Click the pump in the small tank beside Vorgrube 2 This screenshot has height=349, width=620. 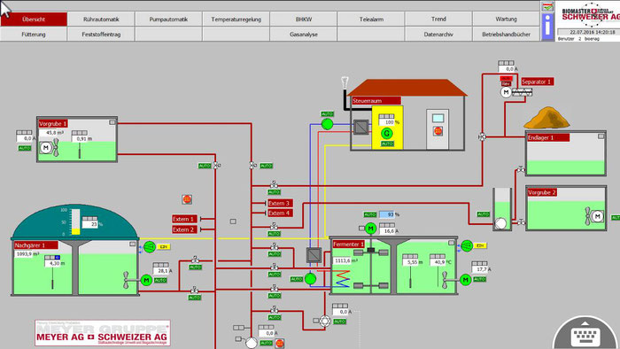pyautogui.click(x=501, y=223)
